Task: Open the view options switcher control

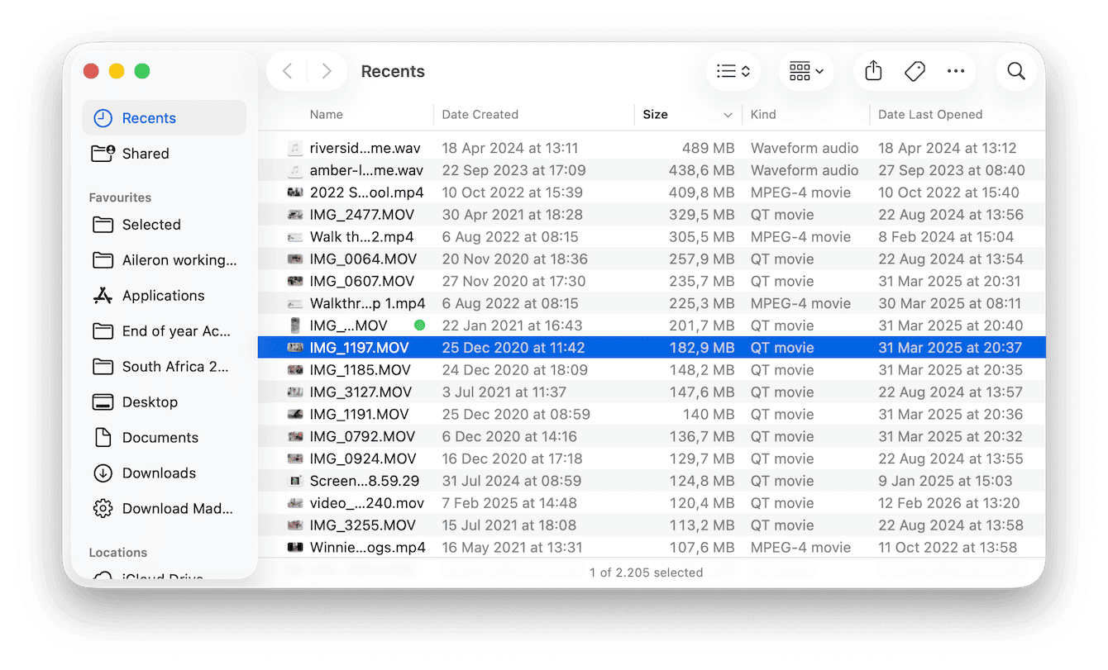Action: (x=733, y=71)
